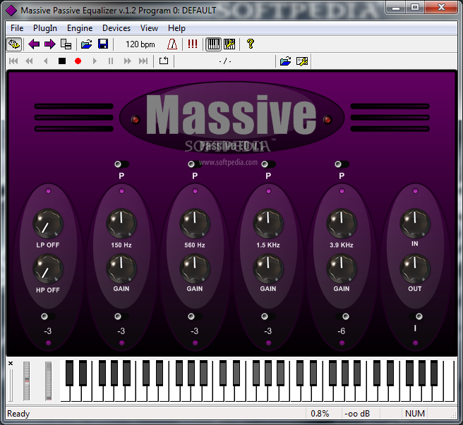Click the pitch bend wheel beside the keyboard
The height and width of the screenshot is (425, 463).
coord(27,381)
